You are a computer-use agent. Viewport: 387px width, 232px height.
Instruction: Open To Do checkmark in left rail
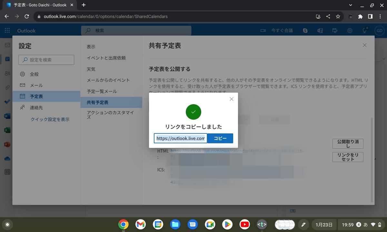coord(7,101)
